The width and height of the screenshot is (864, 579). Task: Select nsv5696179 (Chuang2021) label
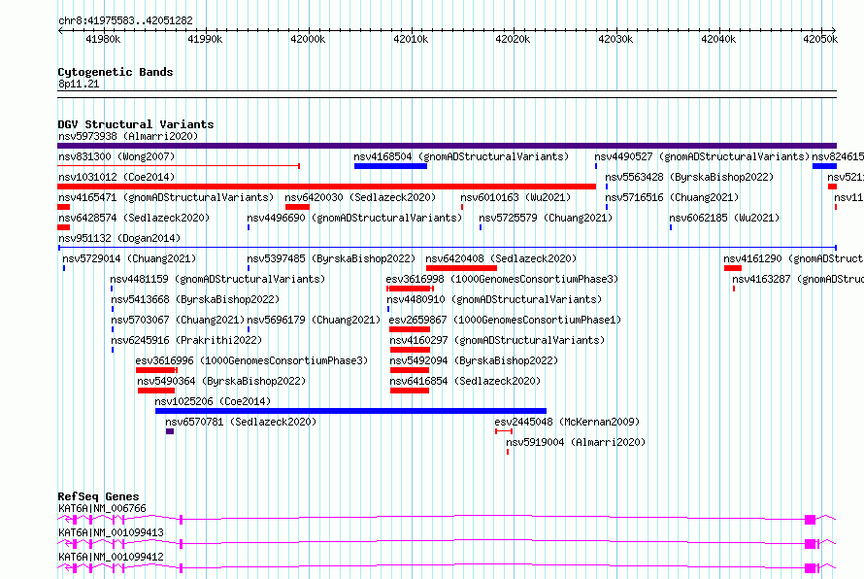click(x=314, y=320)
